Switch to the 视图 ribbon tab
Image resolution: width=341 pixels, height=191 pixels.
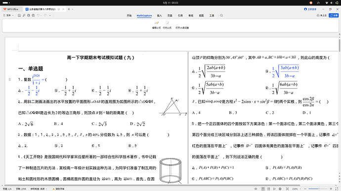coord(201,16)
